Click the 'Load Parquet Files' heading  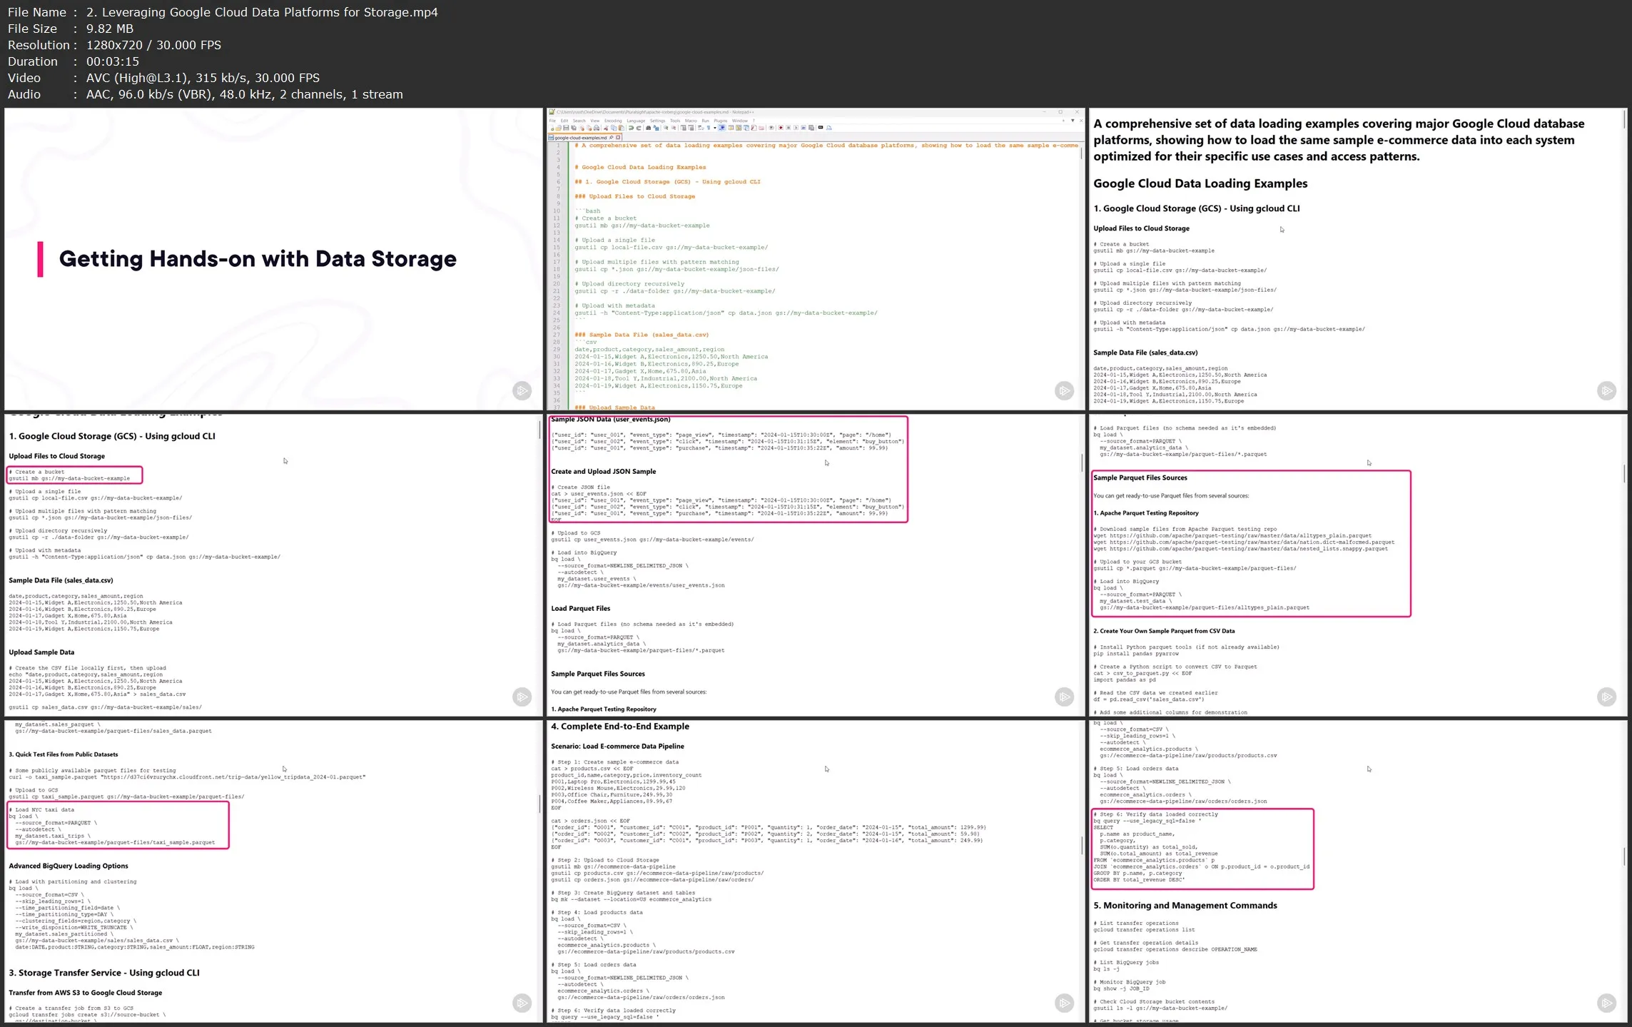click(580, 609)
